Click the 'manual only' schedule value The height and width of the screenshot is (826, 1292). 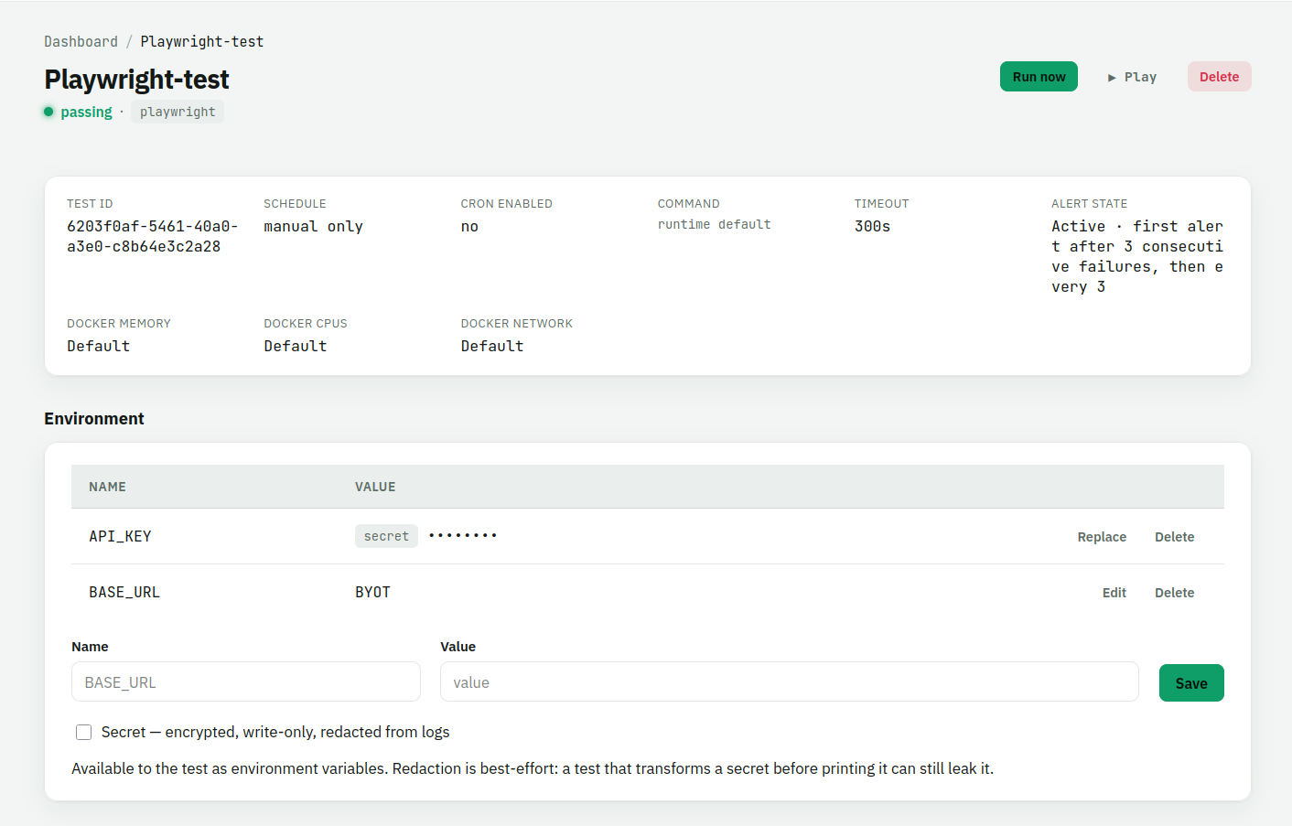tap(313, 226)
